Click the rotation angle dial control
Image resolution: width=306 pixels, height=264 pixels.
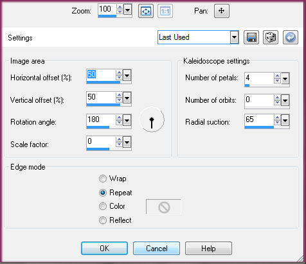[152, 119]
